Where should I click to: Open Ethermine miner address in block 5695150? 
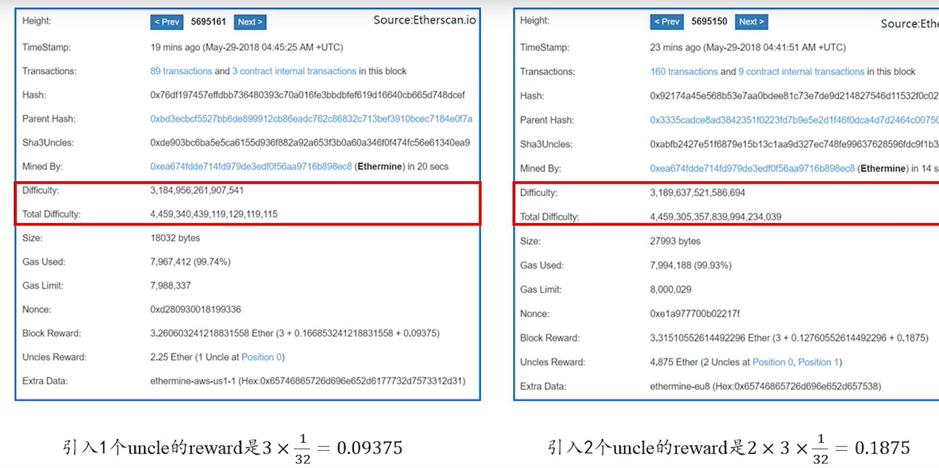tap(752, 168)
